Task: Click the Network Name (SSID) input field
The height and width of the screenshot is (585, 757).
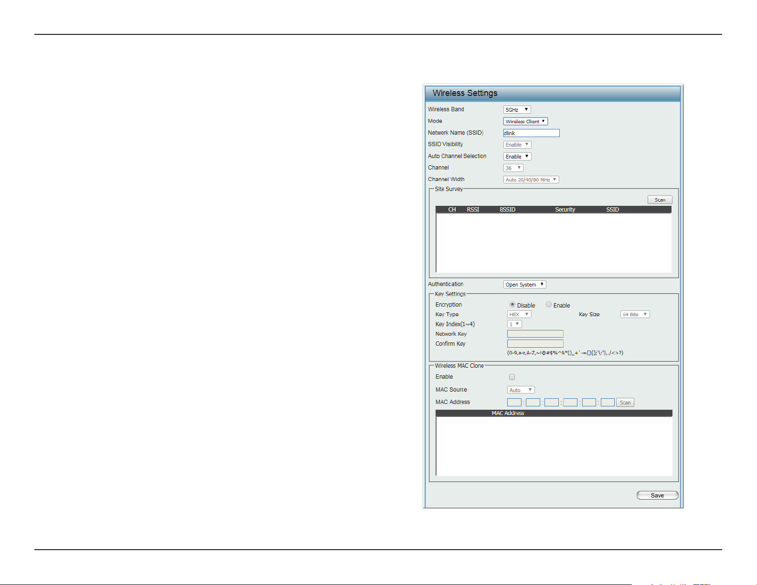Action: coord(531,133)
